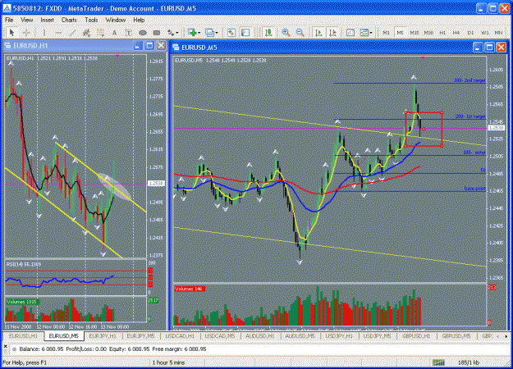The width and height of the screenshot is (513, 369).
Task: Switch to the EURUSD,H1 bottom tab
Action: [23, 336]
